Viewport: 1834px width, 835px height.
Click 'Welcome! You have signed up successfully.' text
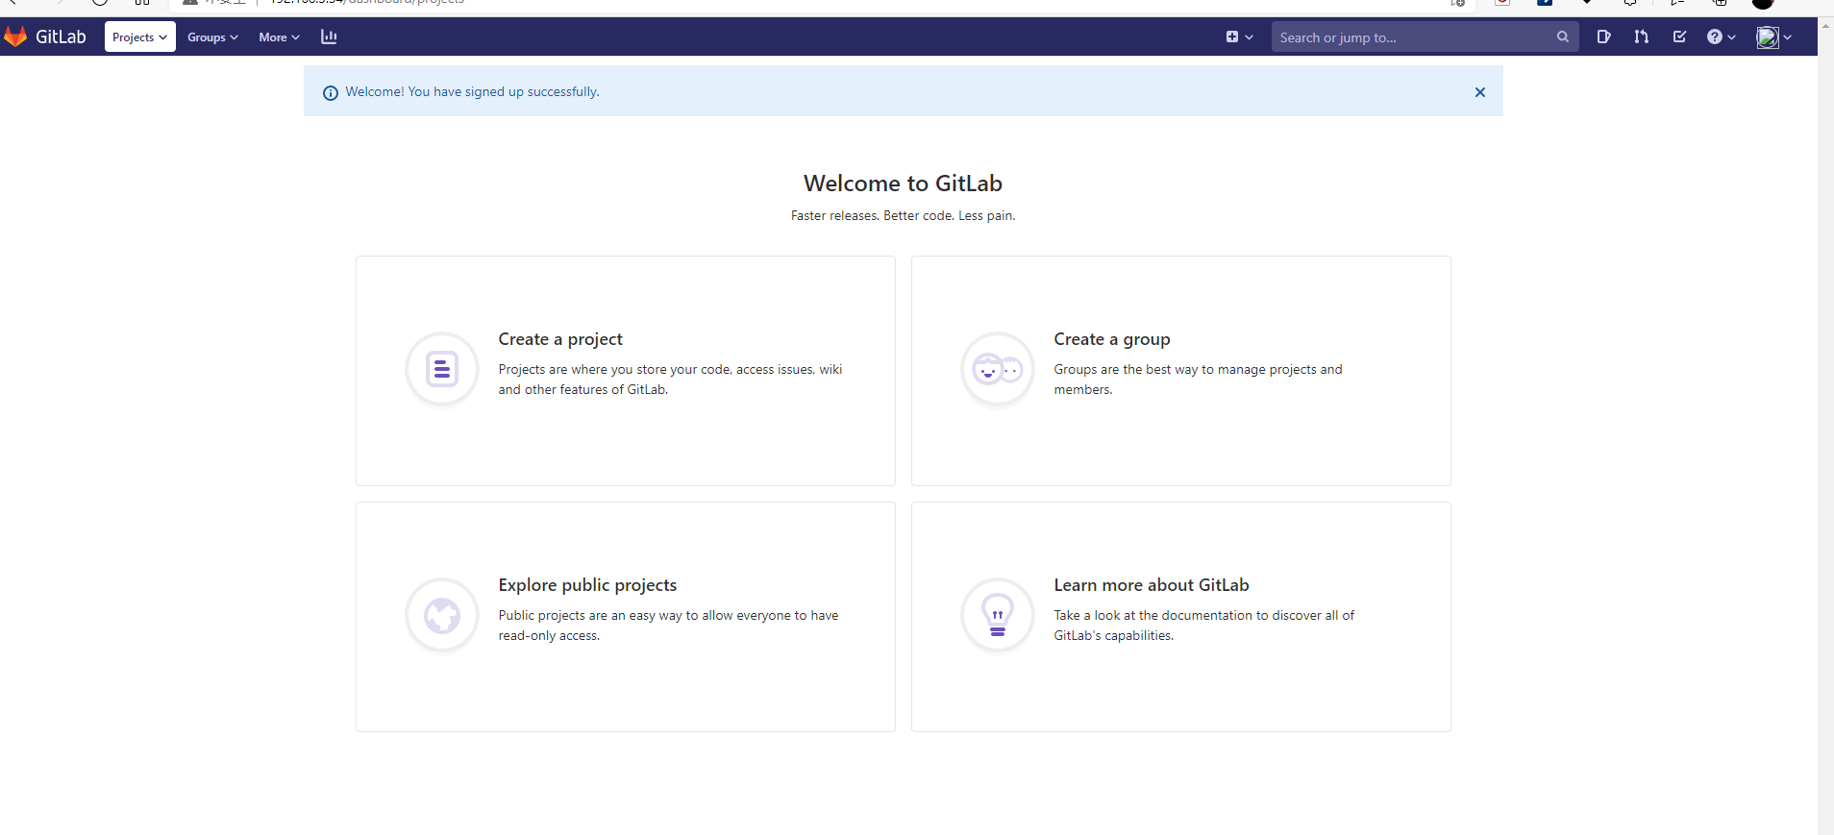pos(472,91)
